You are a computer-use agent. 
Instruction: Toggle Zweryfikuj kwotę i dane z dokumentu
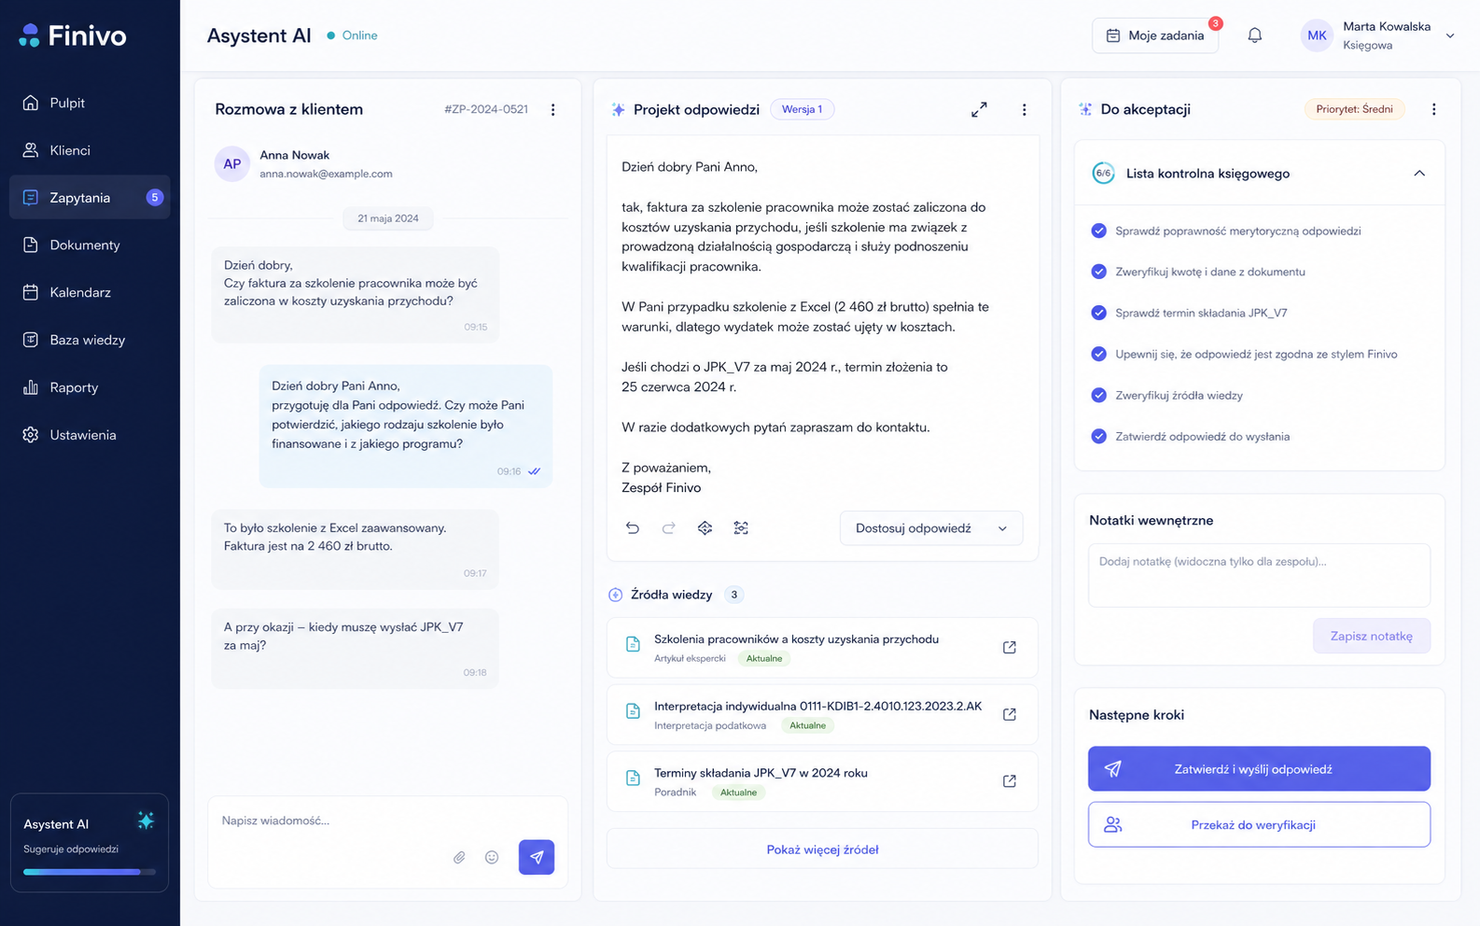point(1098,272)
